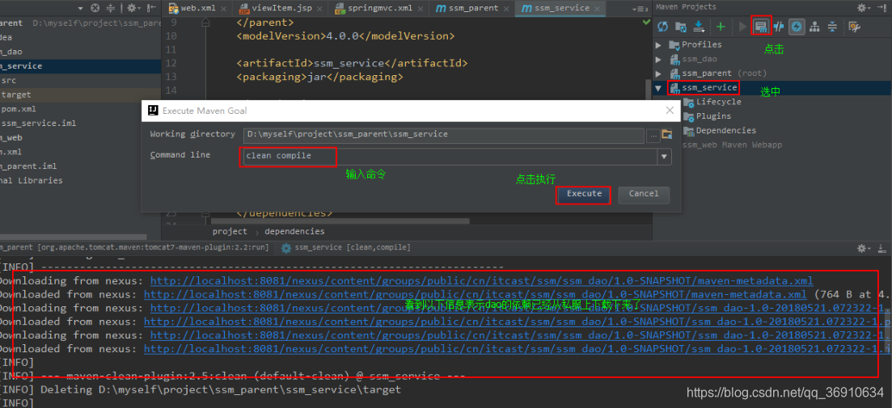The image size is (892, 408).
Task: Close the springmvc.xml tab
Action: click(x=422, y=9)
